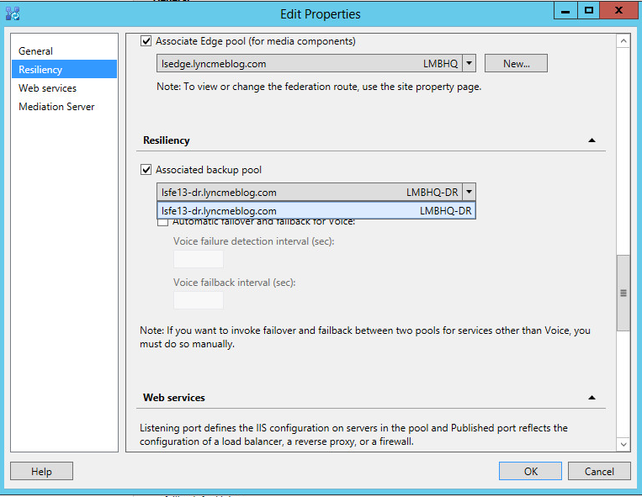Viewport: 642px width, 497px height.
Task: Click the scroll up arrow
Action: (623, 41)
